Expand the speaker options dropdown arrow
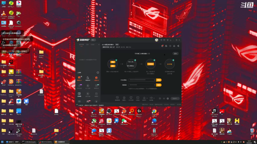The width and height of the screenshot is (257, 144). (x=154, y=98)
